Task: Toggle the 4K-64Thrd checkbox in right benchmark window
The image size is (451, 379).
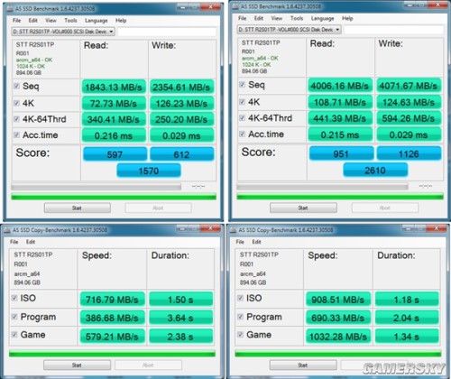Action: point(242,118)
